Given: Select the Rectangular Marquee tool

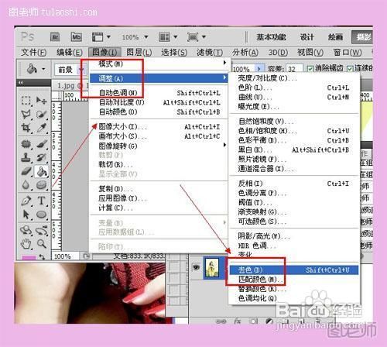Looking at the screenshot, I should point(26,101).
